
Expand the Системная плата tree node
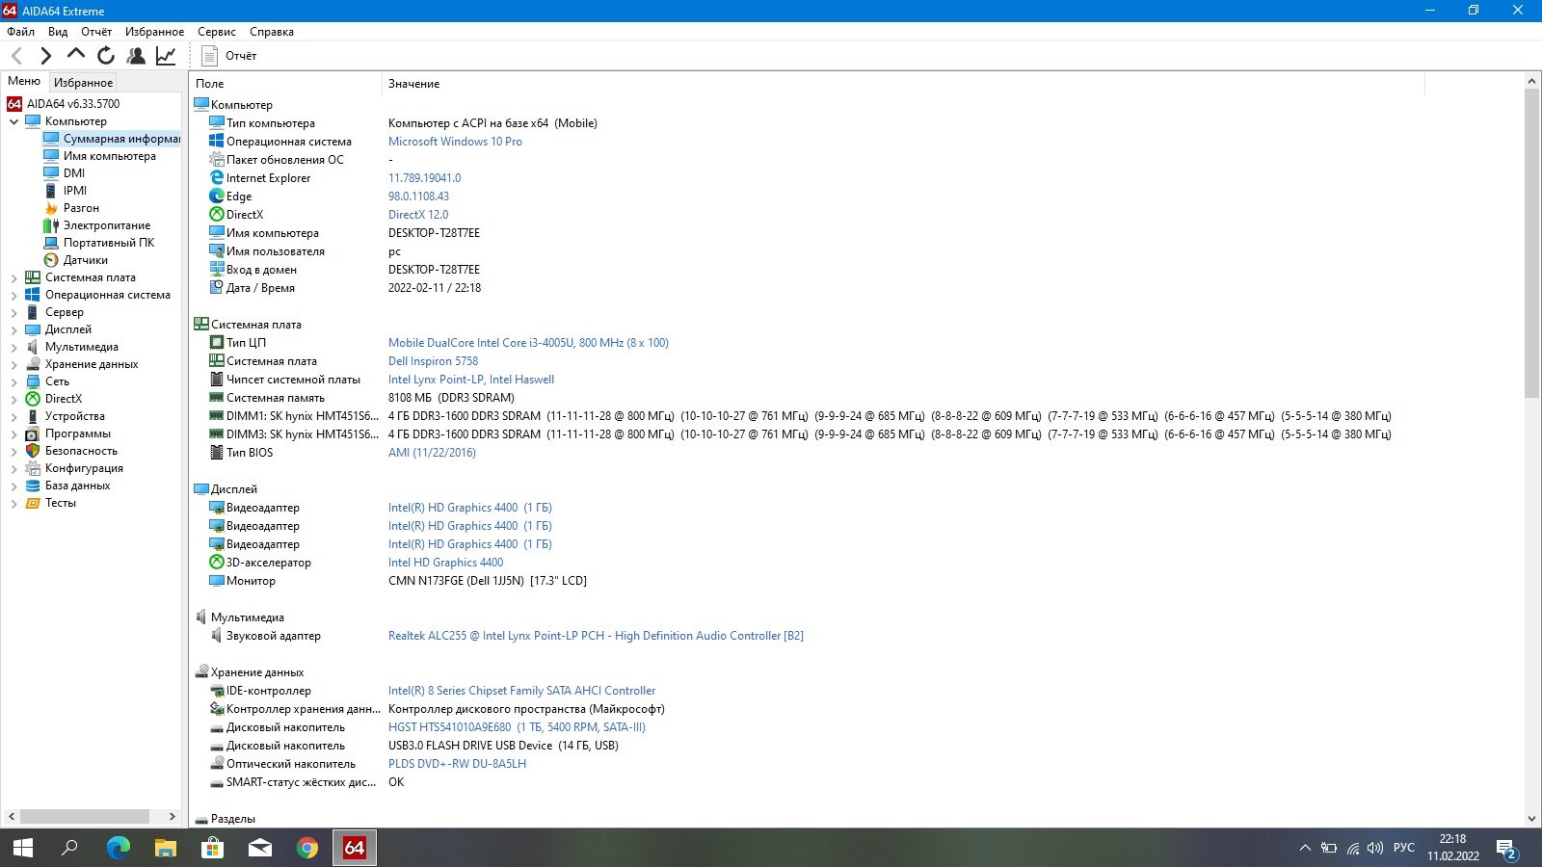pos(13,277)
